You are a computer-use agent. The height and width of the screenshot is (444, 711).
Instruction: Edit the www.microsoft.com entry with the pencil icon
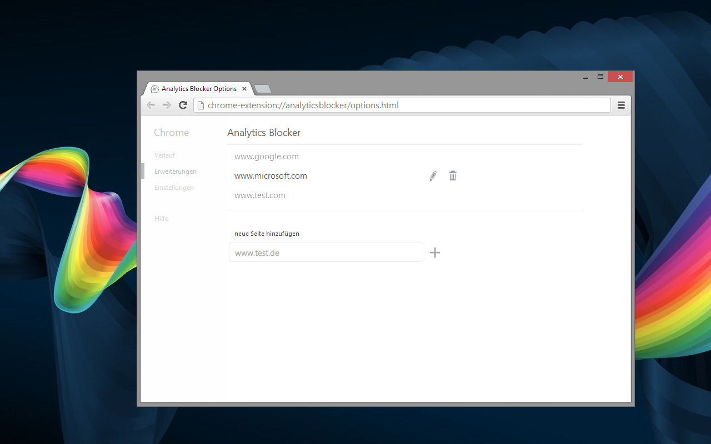point(433,175)
